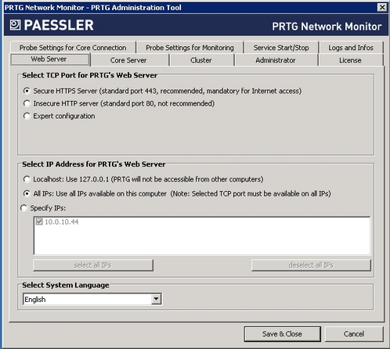Select All IPs radio option
The height and width of the screenshot is (349, 390).
pyautogui.click(x=27, y=194)
